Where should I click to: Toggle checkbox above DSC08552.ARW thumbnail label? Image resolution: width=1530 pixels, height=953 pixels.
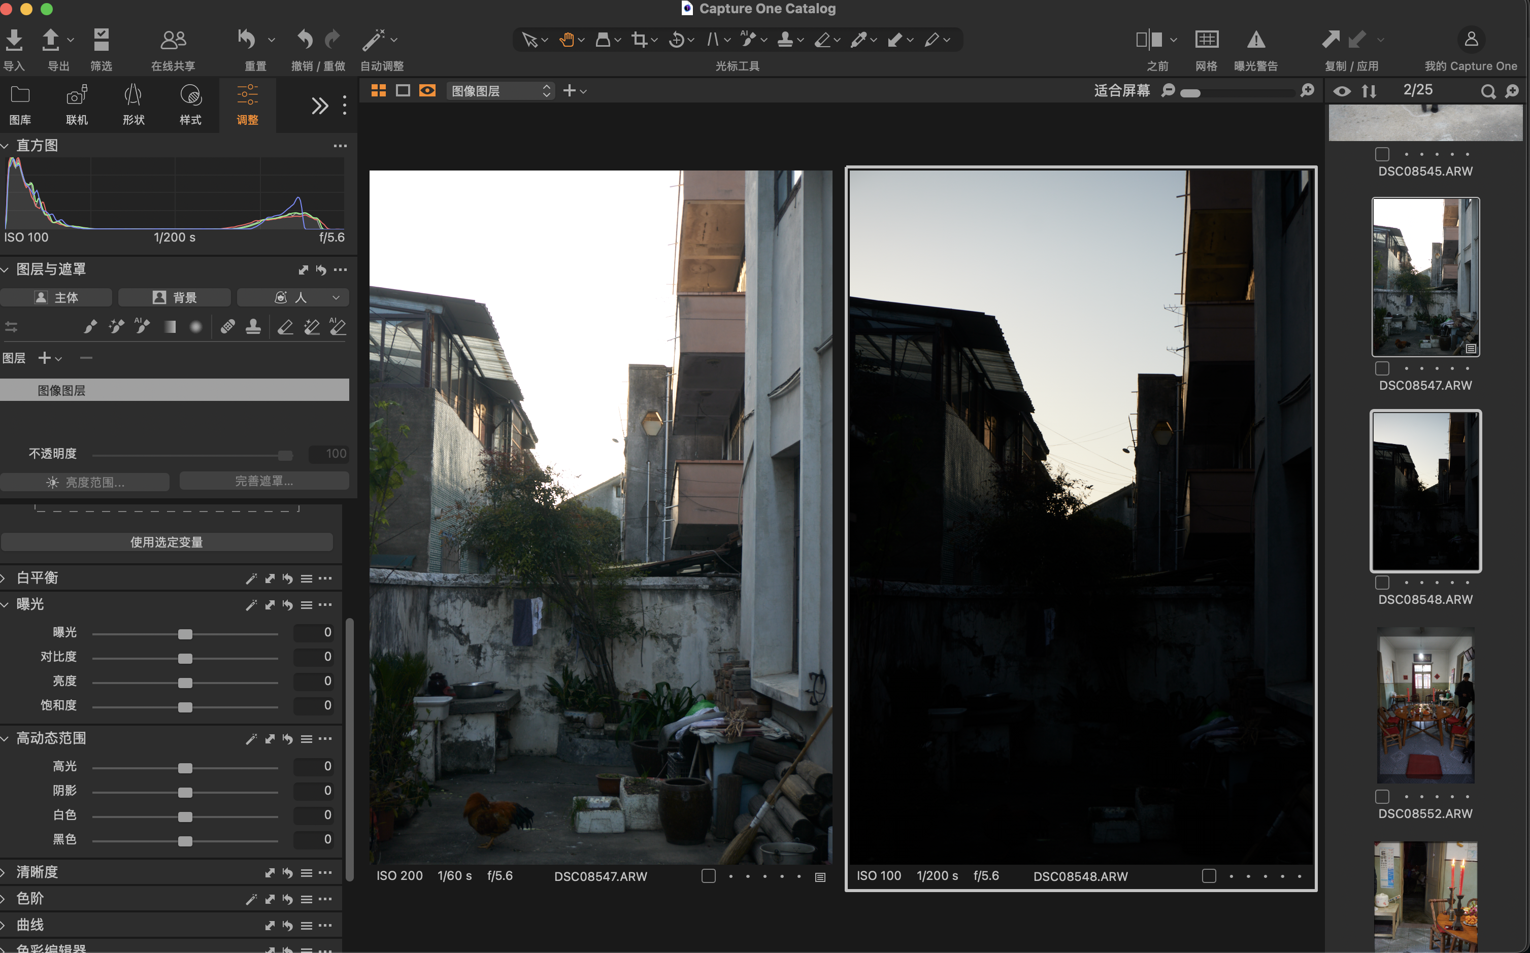(1382, 797)
